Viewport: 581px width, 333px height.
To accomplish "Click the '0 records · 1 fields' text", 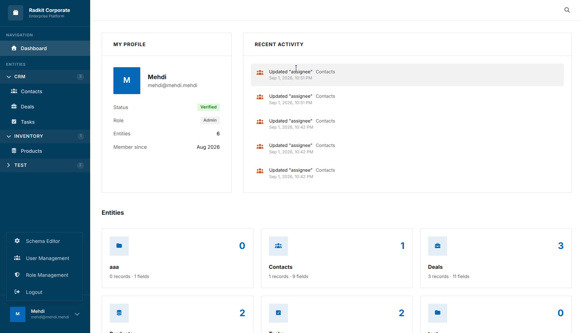I will pyautogui.click(x=129, y=276).
